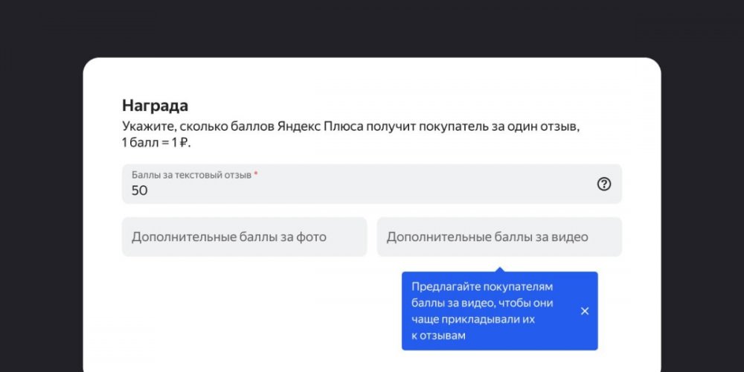Click the small 'Баллы за текстовый отзыв' label

[x=192, y=175]
